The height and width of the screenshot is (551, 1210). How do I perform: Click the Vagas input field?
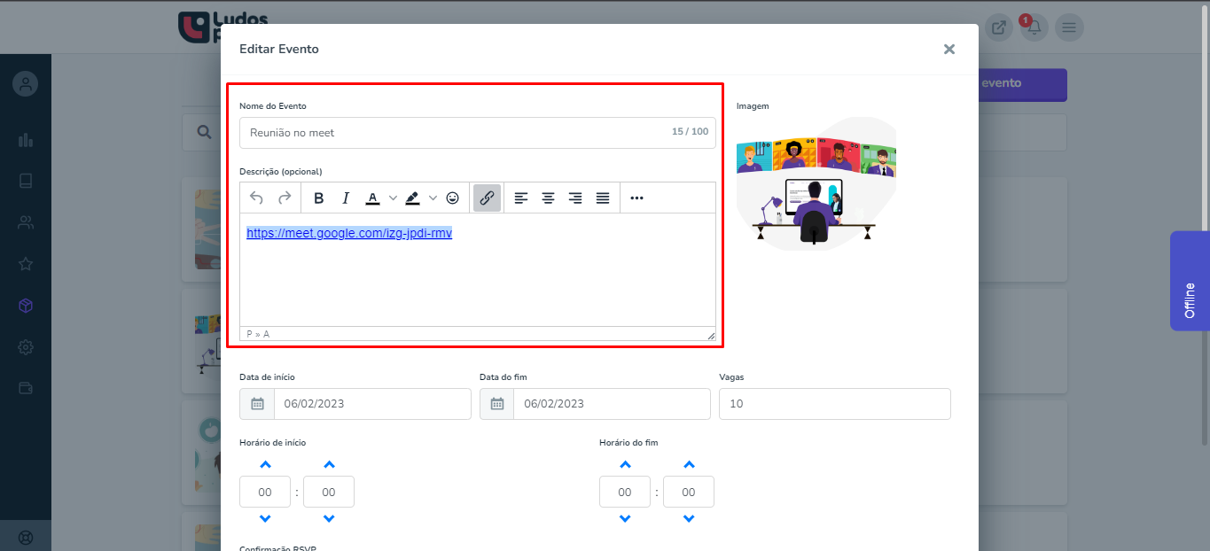tap(835, 403)
